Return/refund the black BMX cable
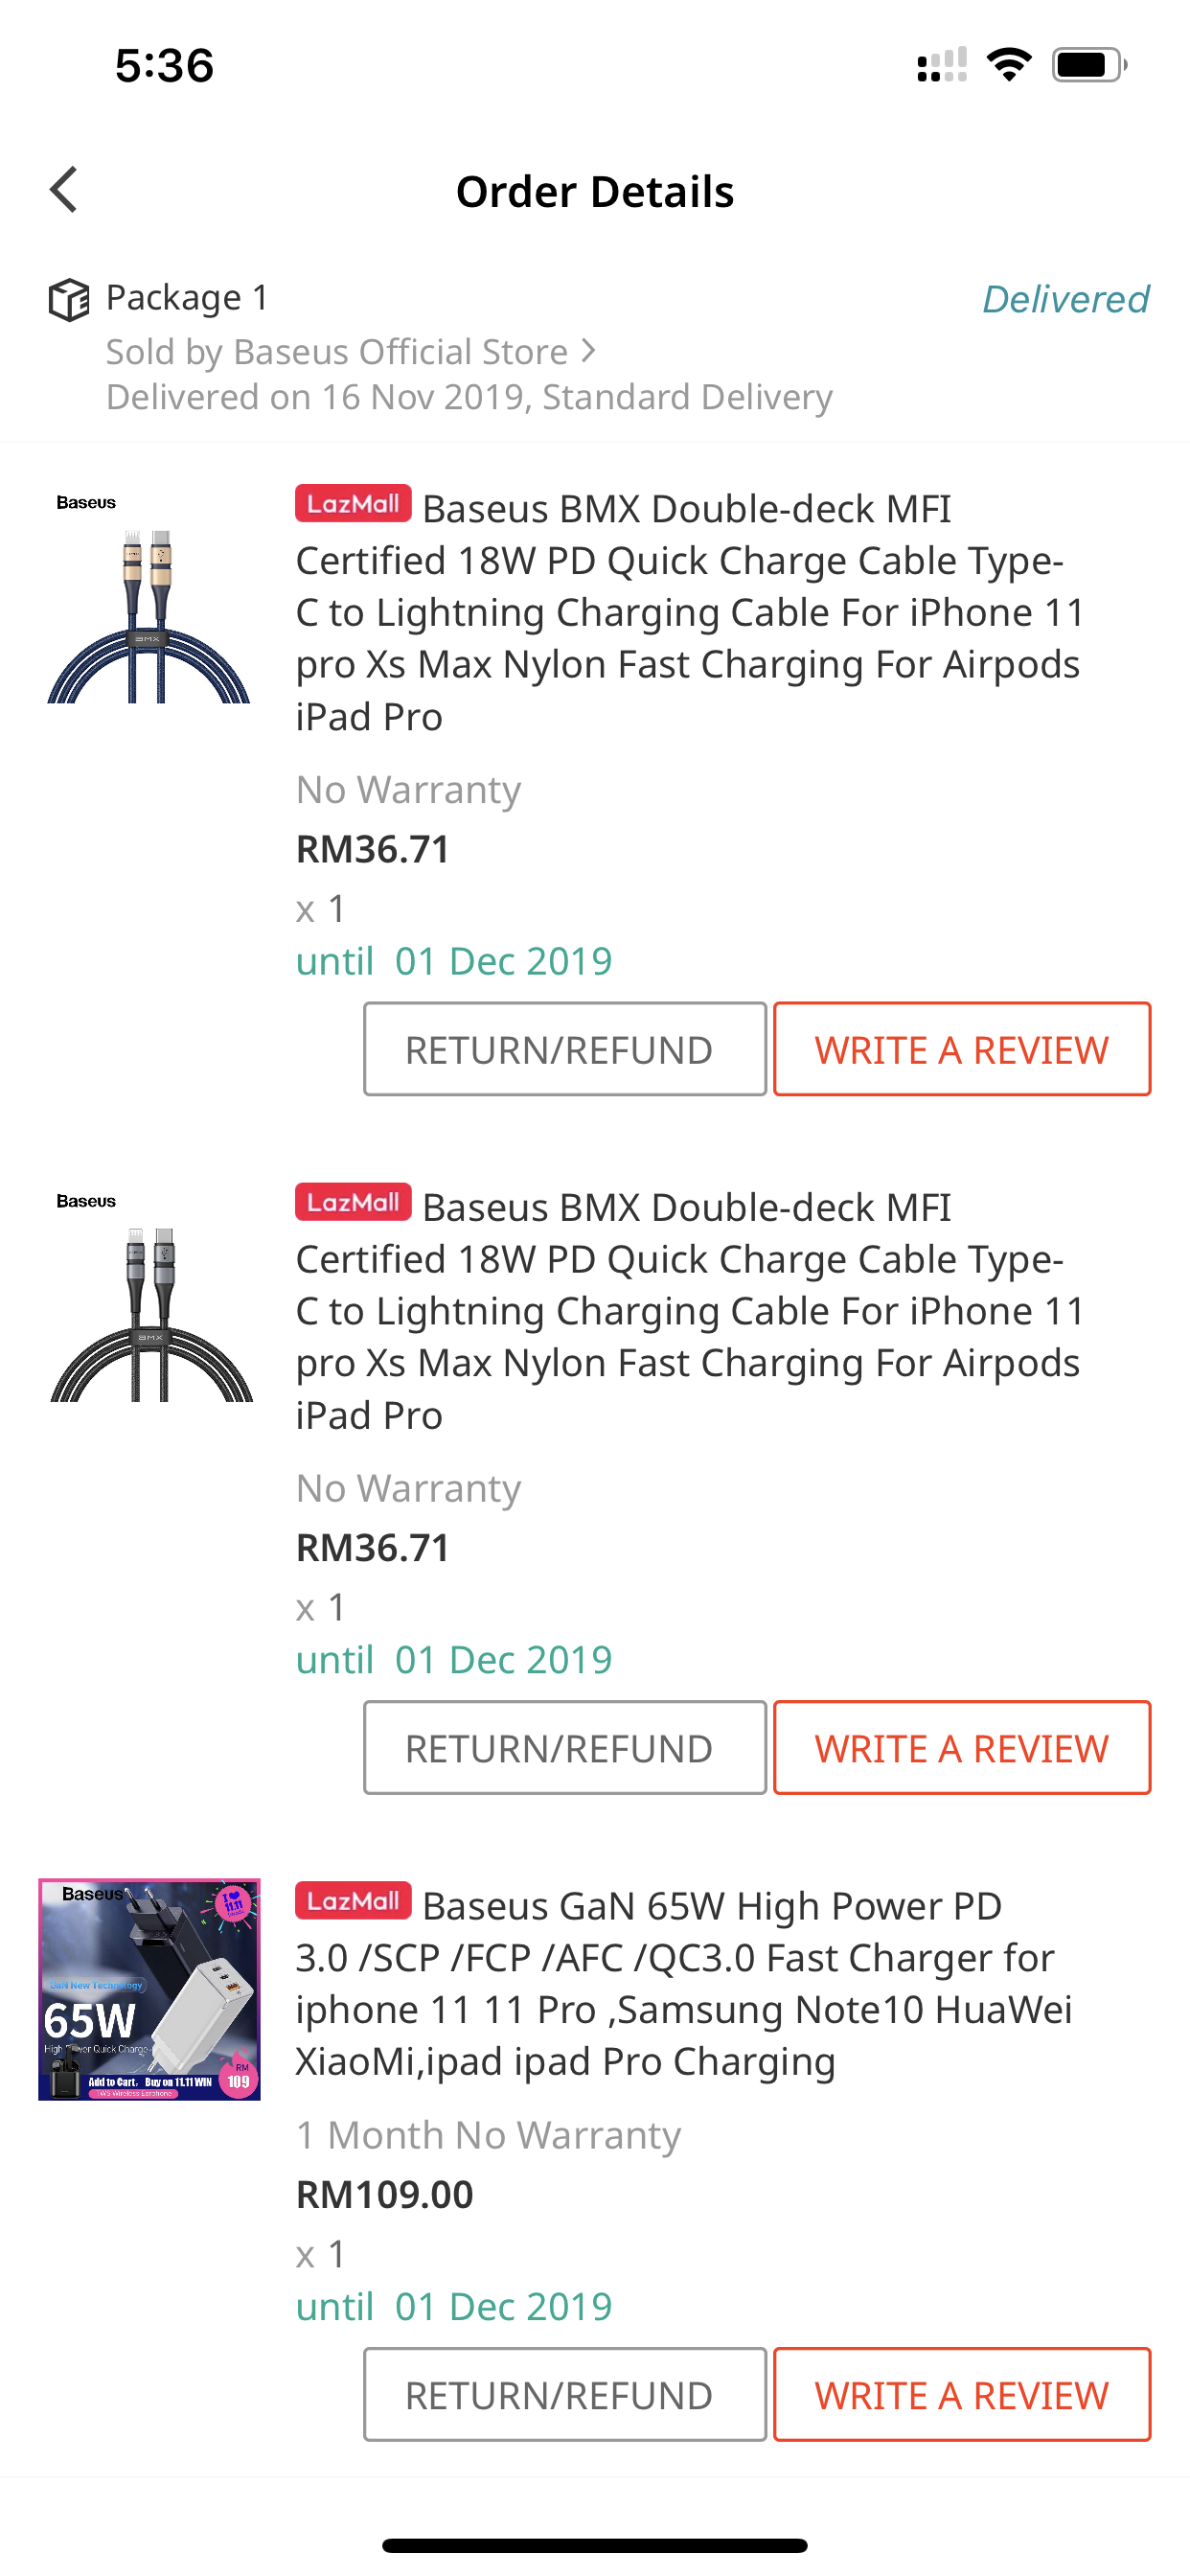 pos(564,1747)
